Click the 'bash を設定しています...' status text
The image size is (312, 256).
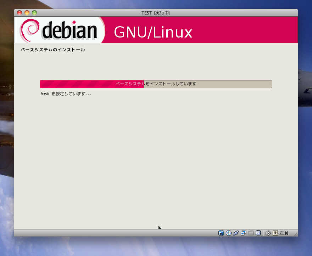[66, 94]
